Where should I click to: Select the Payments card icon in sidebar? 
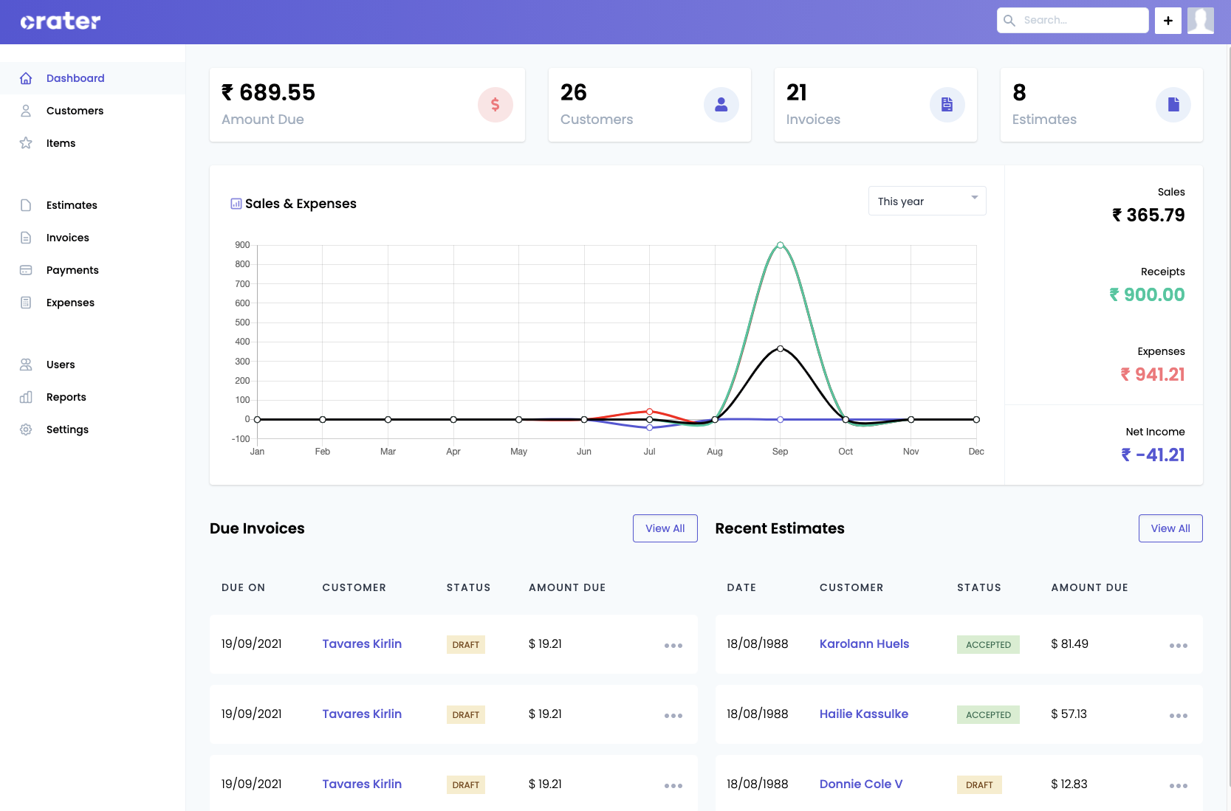click(x=27, y=270)
